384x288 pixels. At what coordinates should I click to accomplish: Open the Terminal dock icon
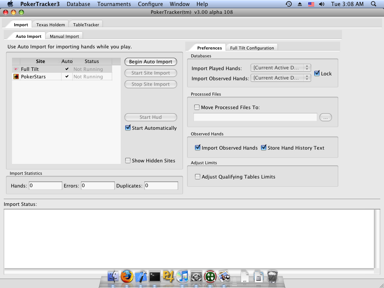pyautogui.click(x=155, y=277)
